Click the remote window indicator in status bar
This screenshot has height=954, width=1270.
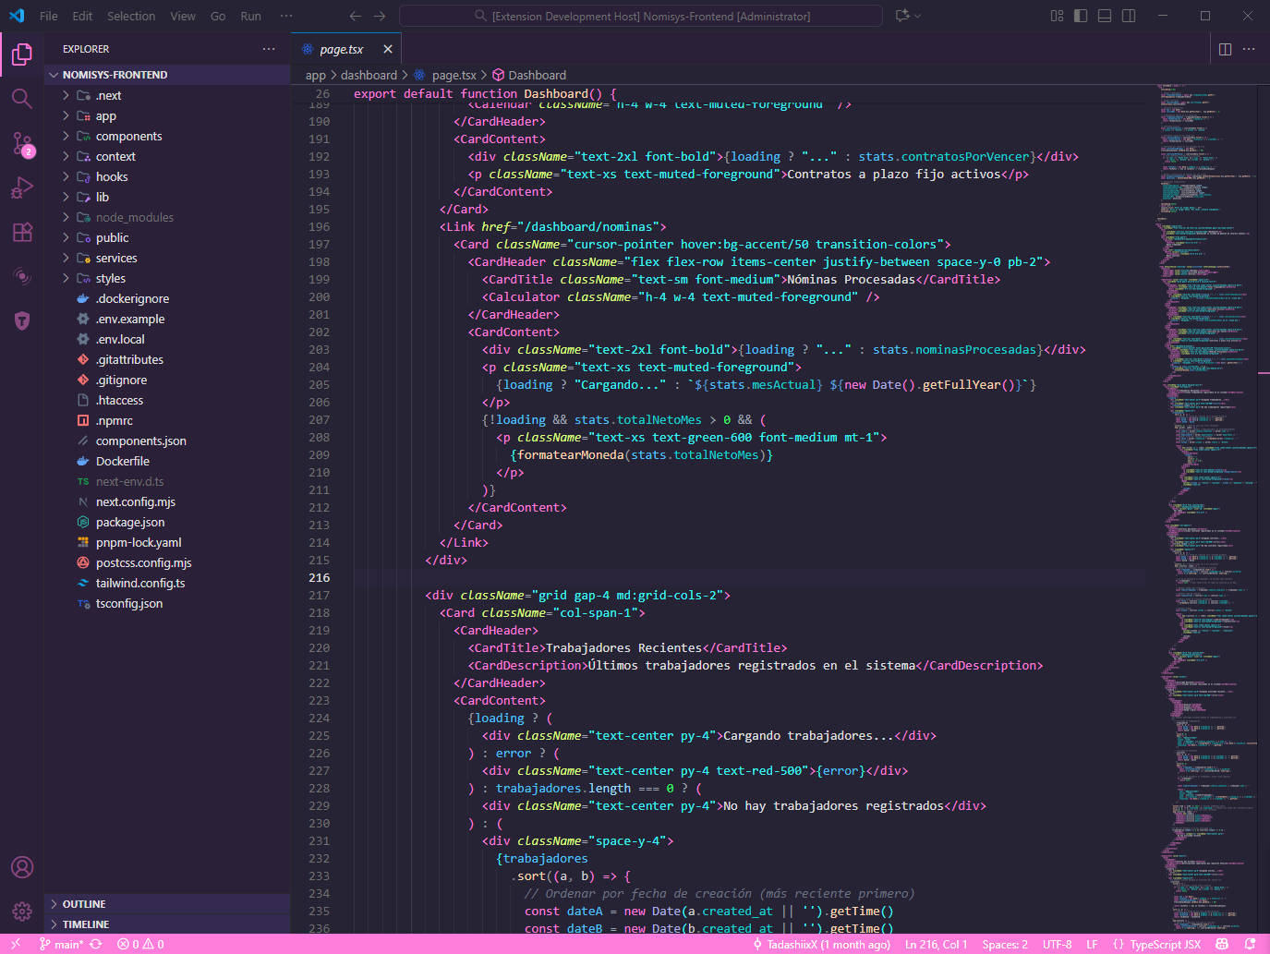click(15, 945)
